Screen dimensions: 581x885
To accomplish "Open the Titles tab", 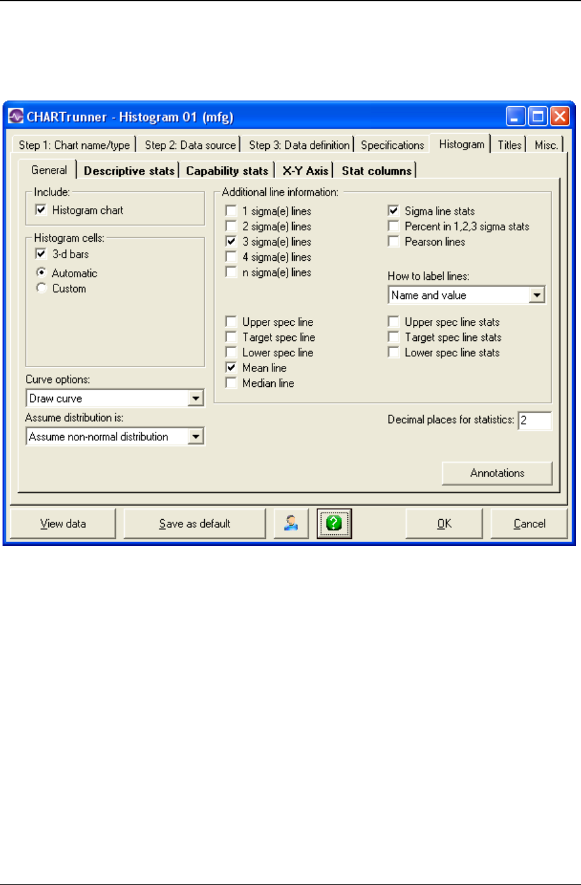I will (x=510, y=145).
